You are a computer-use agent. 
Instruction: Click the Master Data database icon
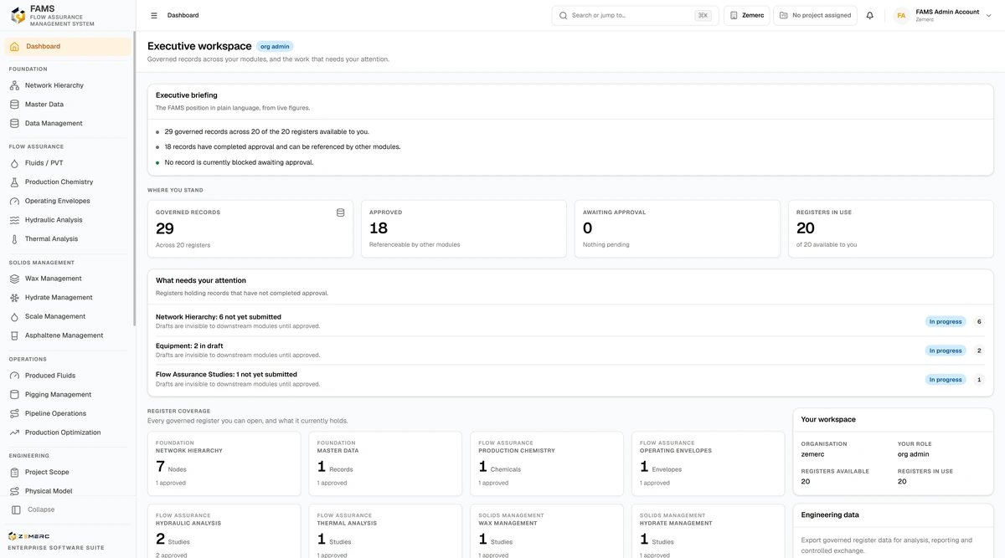point(14,105)
